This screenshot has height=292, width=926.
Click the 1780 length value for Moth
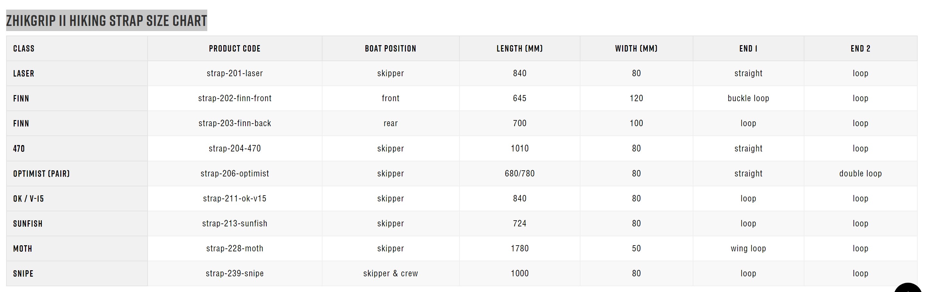[x=519, y=248]
